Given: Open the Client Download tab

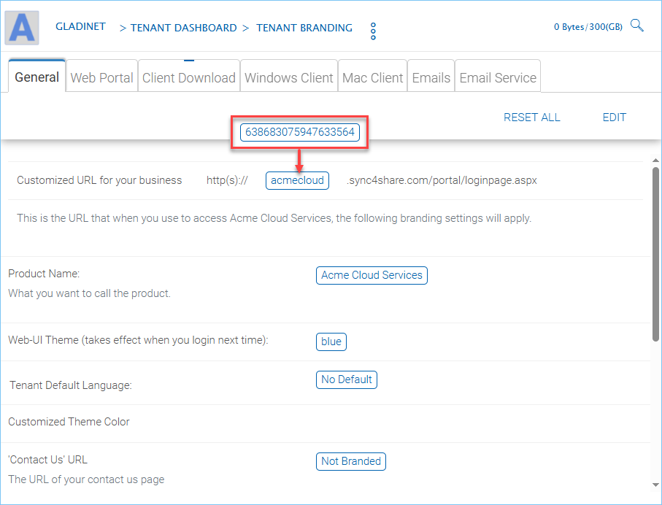Looking at the screenshot, I should pyautogui.click(x=189, y=77).
